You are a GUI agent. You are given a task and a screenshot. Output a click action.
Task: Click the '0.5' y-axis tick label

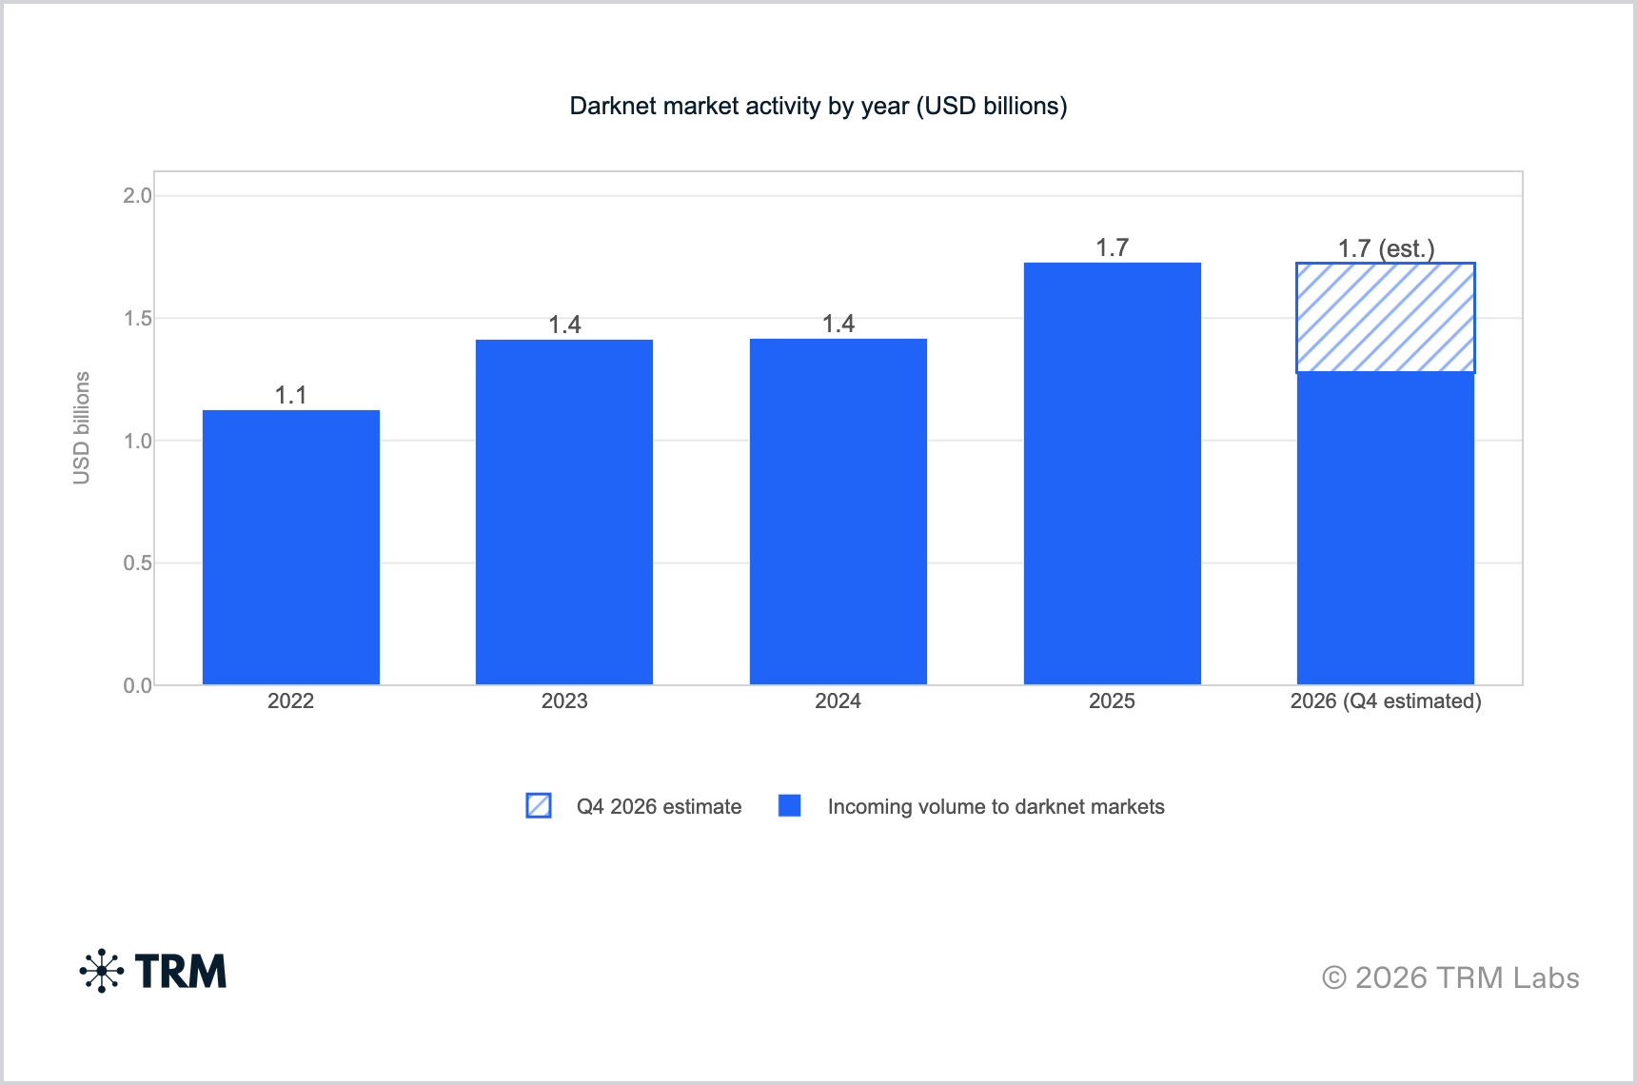click(137, 562)
